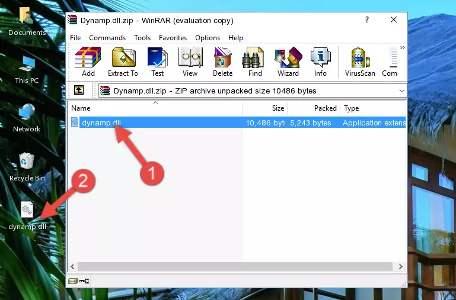
Task: Select the Documents desktop icon
Action: click(x=27, y=22)
